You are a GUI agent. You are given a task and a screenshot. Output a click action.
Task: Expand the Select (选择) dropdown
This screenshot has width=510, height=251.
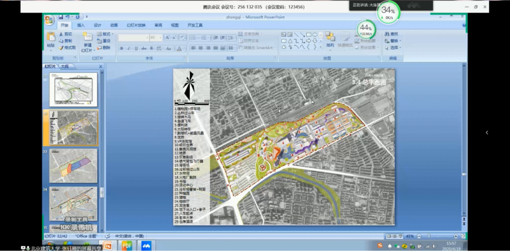[x=400, y=48]
